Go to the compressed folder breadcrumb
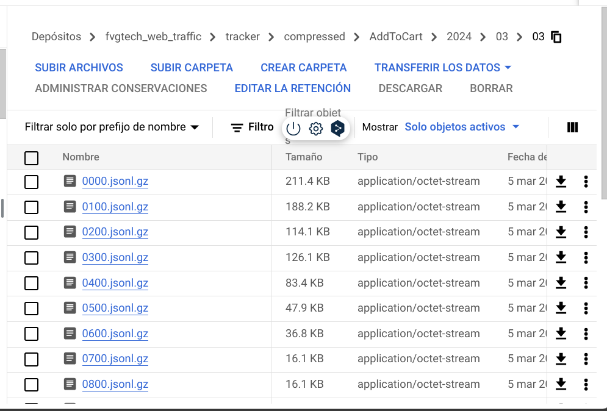The width and height of the screenshot is (607, 411). (314, 37)
